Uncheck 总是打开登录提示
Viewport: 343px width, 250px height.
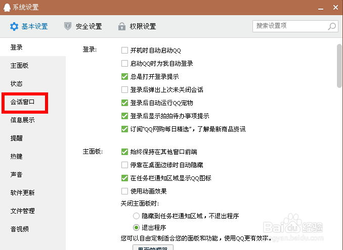point(124,77)
